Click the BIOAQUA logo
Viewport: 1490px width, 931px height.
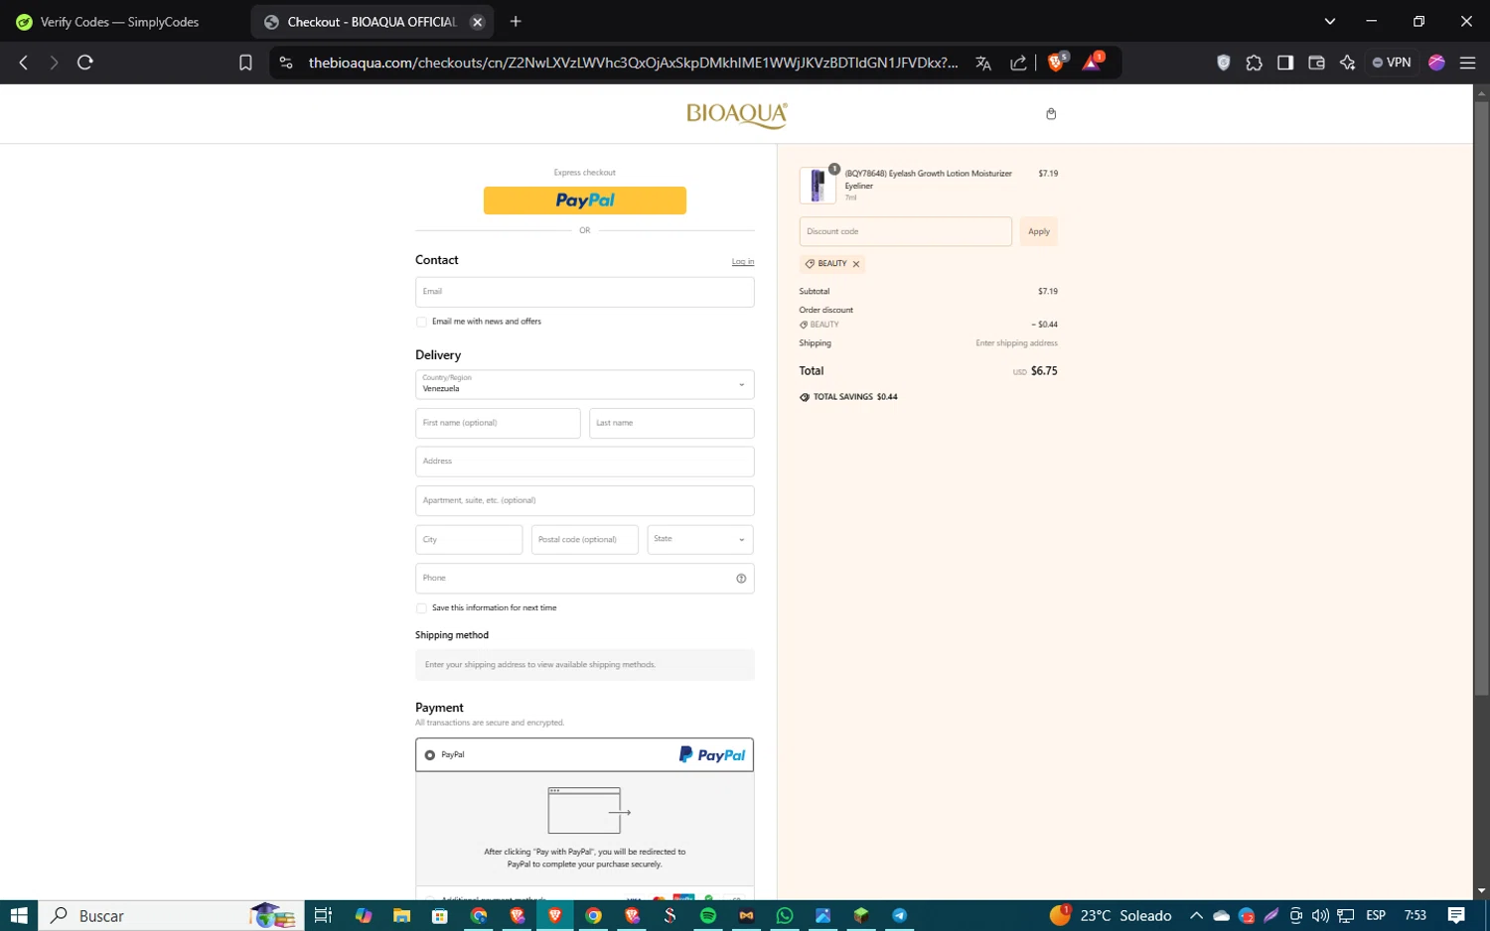737,114
